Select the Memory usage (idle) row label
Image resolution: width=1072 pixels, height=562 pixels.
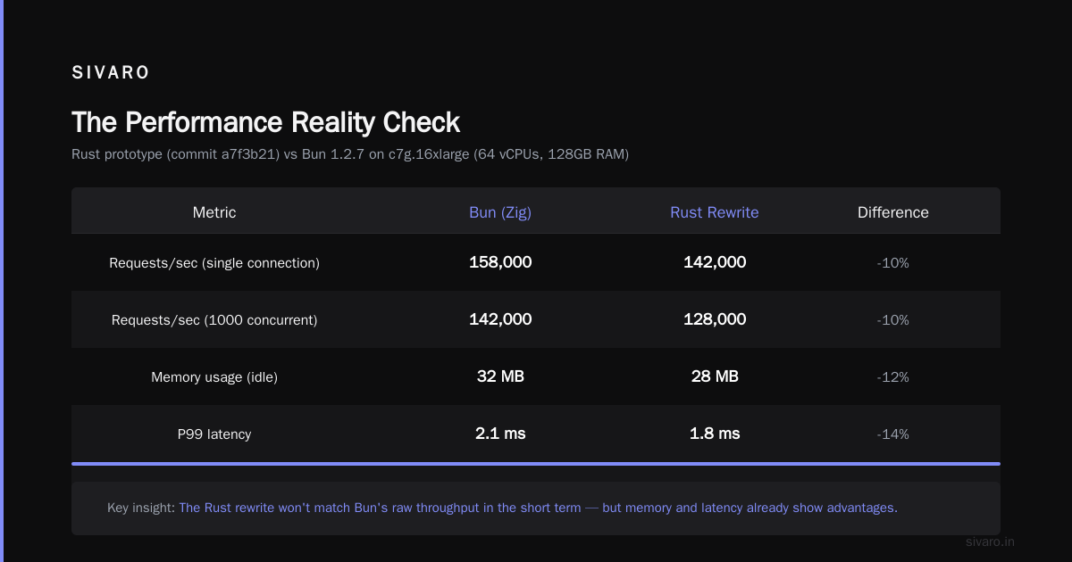(x=214, y=377)
